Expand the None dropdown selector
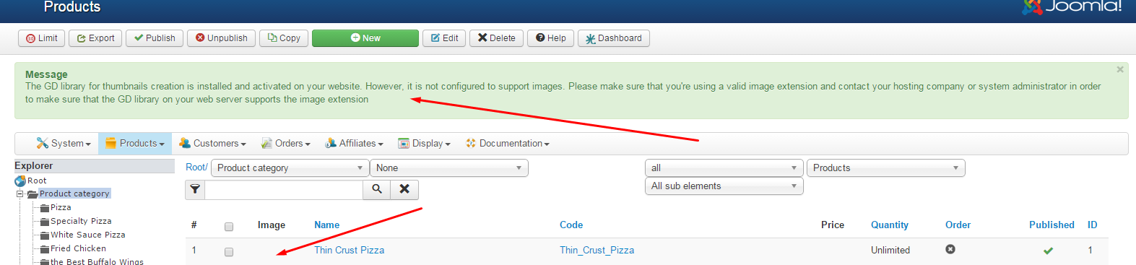 pos(448,168)
